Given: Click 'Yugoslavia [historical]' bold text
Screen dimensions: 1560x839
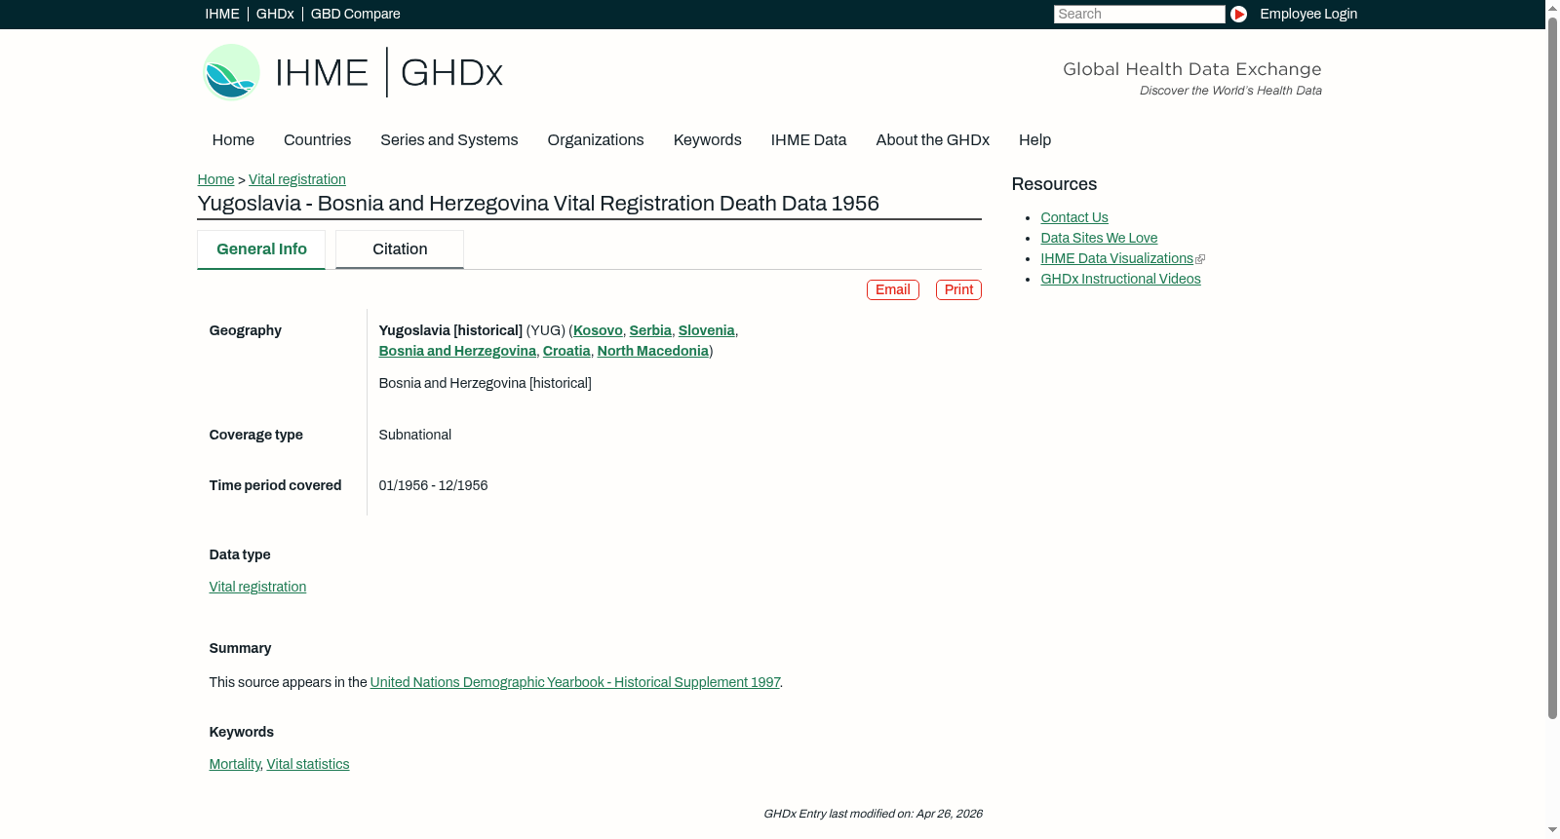Looking at the screenshot, I should pos(450,330).
